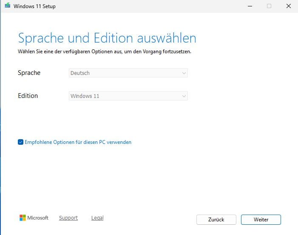Go back with the Zurück button
The width and height of the screenshot is (298, 235).
pyautogui.click(x=216, y=220)
